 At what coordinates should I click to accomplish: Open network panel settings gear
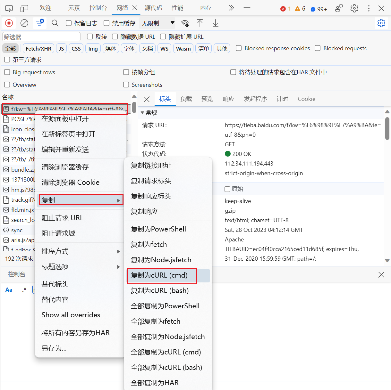click(x=381, y=23)
